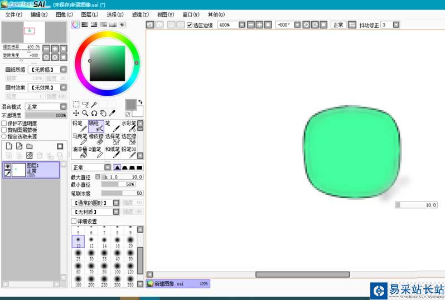
Task: Choose the rectangular selection tool
Action: click(x=76, y=104)
